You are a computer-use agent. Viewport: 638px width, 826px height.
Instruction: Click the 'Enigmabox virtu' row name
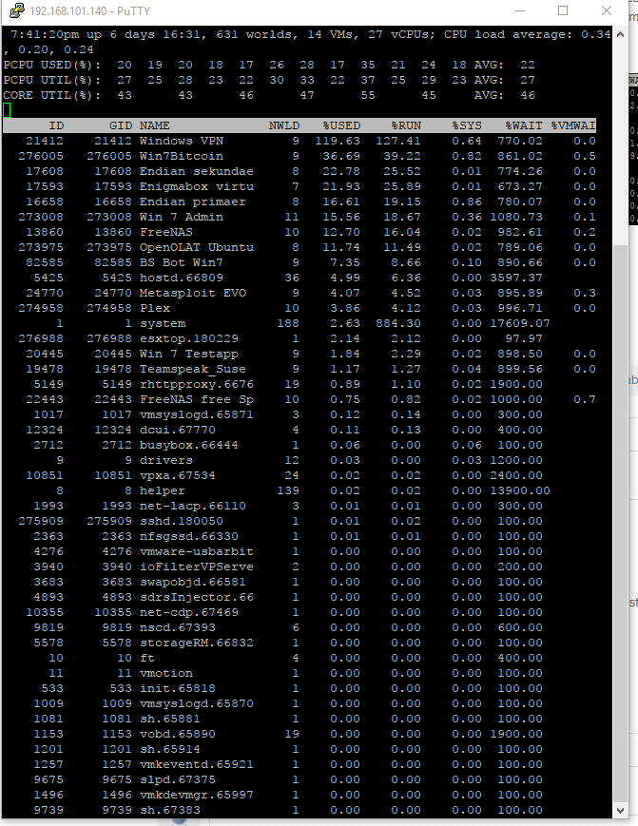click(197, 186)
